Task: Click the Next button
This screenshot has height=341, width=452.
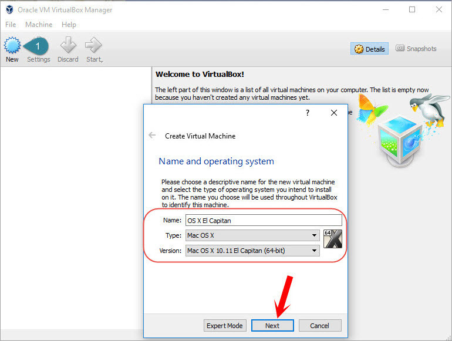Action: 272,326
